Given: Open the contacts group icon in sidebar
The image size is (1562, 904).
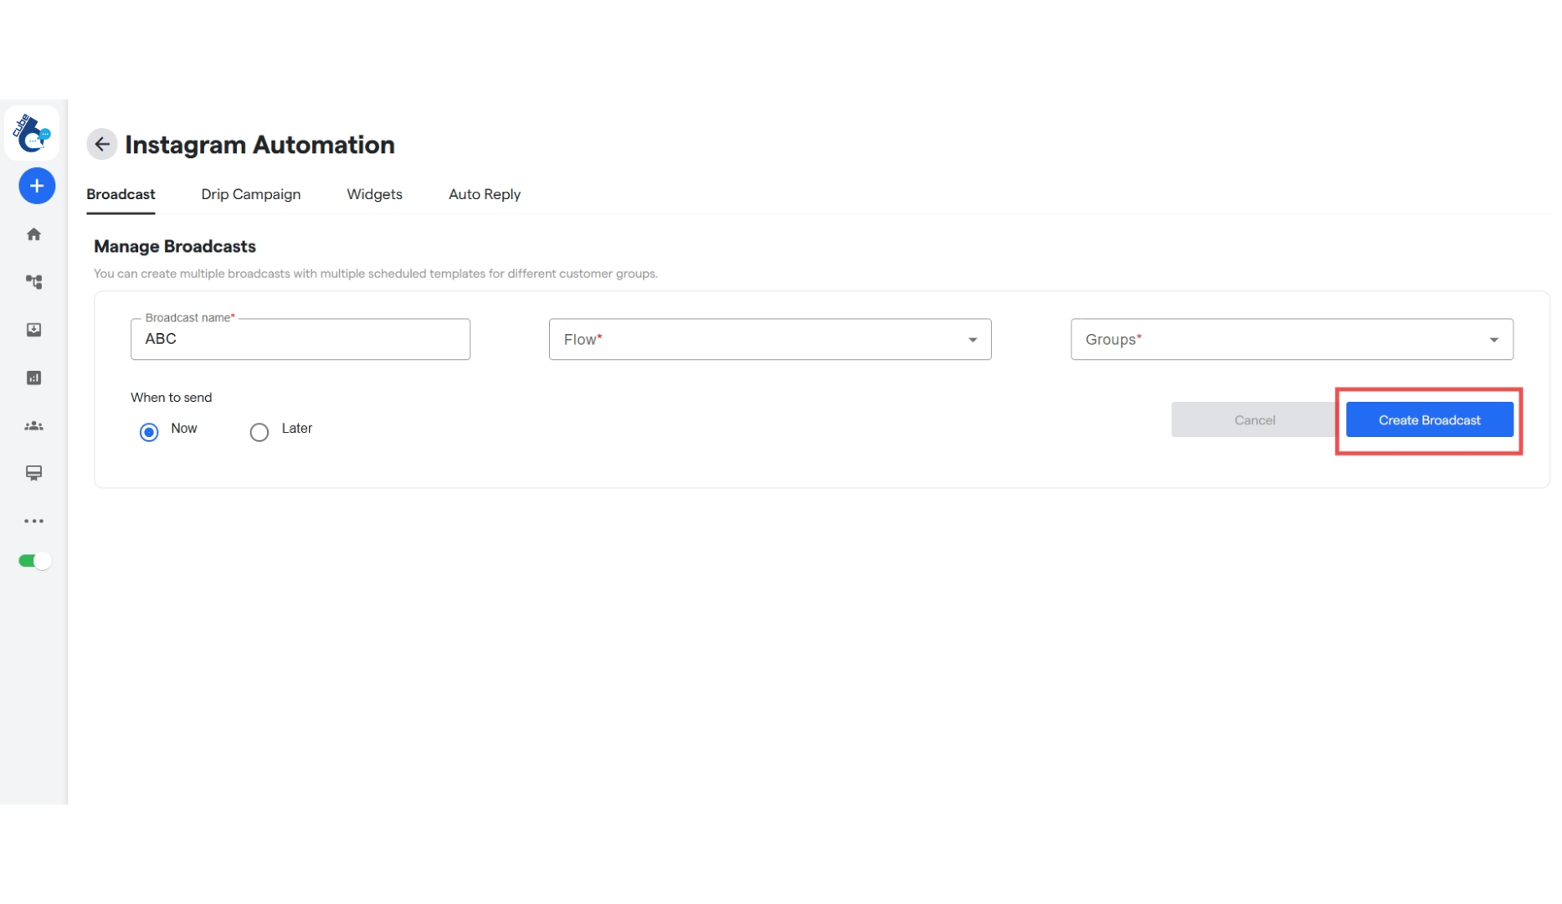Looking at the screenshot, I should pyautogui.click(x=33, y=426).
